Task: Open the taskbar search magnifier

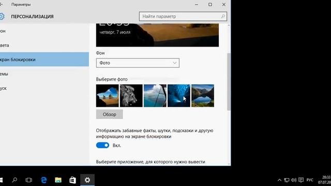Action: coord(14,180)
